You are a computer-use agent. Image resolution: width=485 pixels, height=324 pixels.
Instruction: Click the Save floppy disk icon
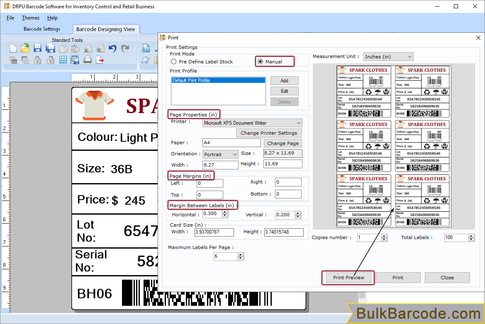(x=37, y=48)
